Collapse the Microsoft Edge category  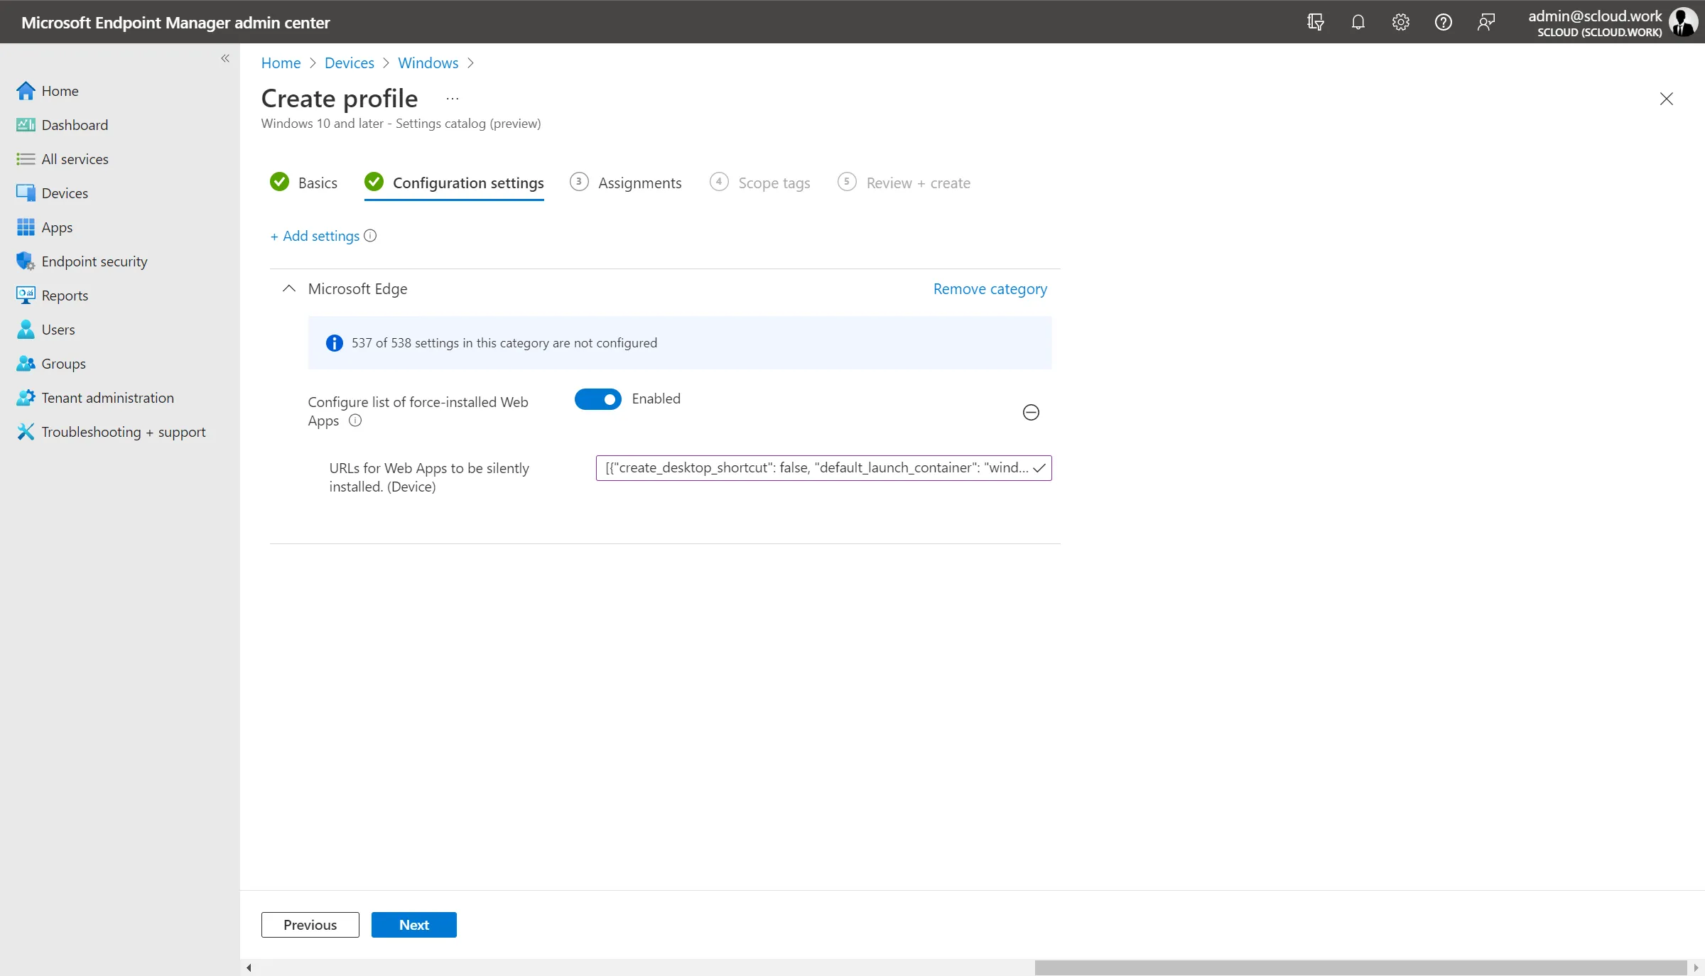pos(289,289)
